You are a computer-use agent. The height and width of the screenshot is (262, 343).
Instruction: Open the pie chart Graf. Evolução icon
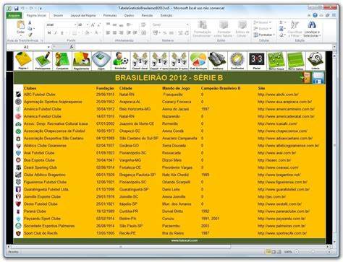tap(198, 61)
